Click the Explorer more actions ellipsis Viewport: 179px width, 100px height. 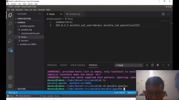(x=40, y=14)
